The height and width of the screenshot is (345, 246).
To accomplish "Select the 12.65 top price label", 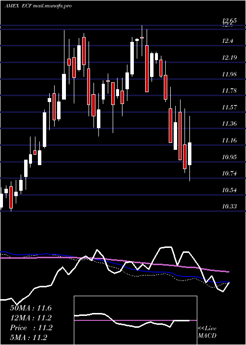I will tap(229, 21).
